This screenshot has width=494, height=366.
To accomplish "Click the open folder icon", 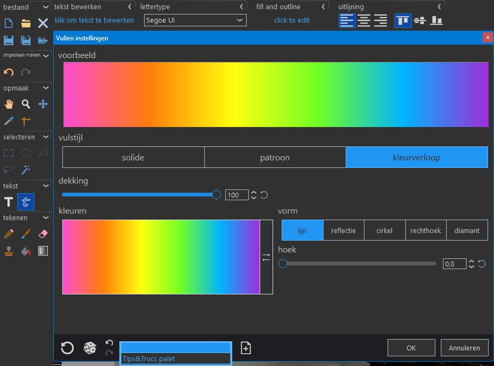I will point(26,23).
